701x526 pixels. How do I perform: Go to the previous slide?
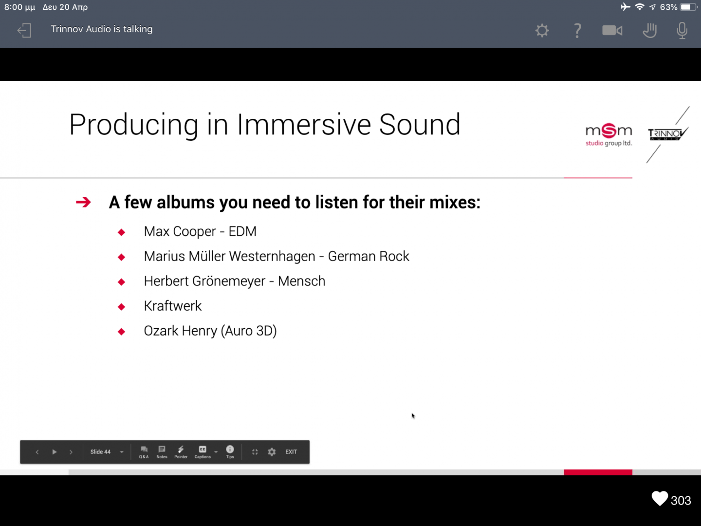[x=37, y=452]
